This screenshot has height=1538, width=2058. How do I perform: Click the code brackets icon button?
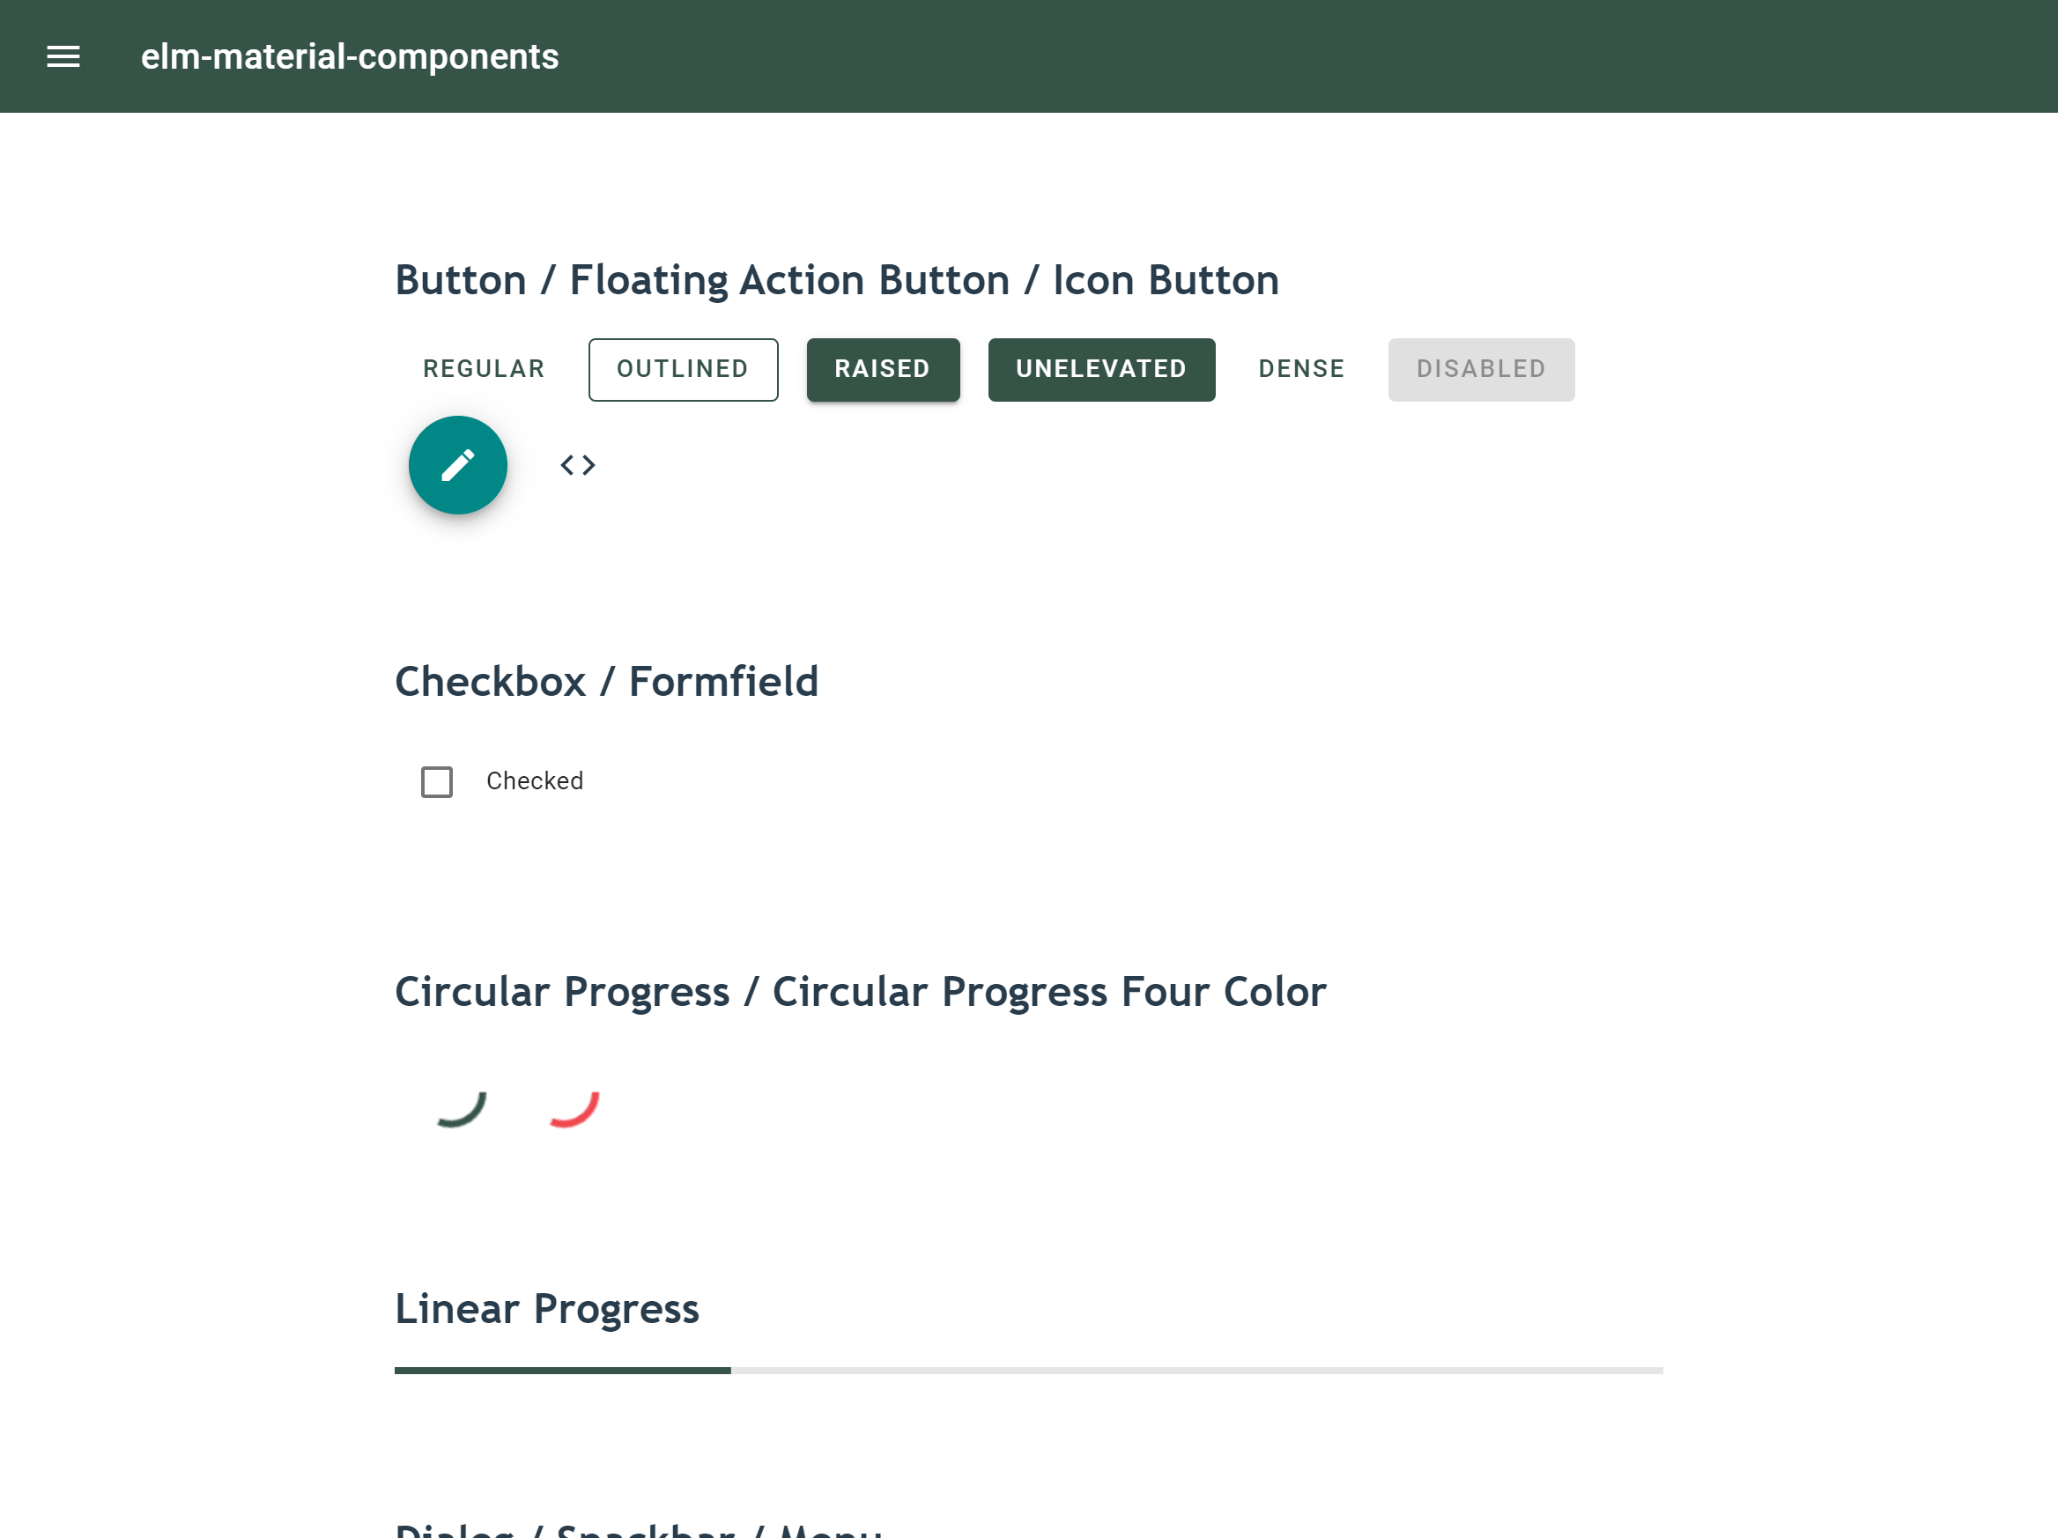tap(578, 465)
